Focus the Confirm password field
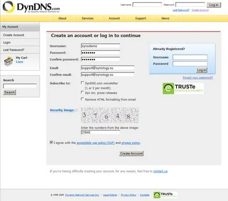Screen dimensions: 228x201 point(100,59)
